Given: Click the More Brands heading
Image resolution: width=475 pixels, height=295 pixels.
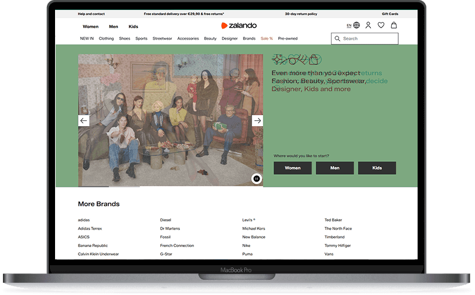Looking at the screenshot, I should click(x=99, y=204).
